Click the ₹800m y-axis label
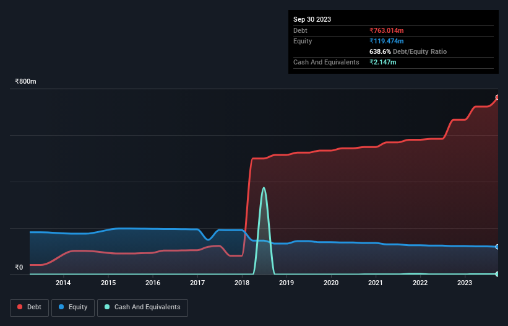508x326 pixels. 25,81
